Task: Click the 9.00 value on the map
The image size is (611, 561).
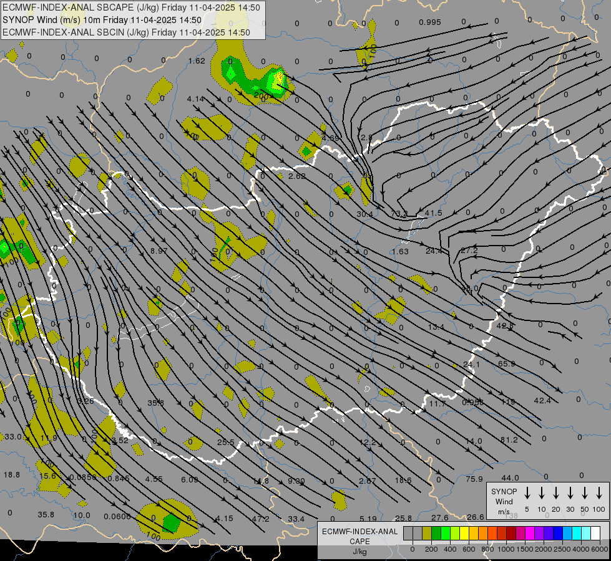Action: pos(296,481)
